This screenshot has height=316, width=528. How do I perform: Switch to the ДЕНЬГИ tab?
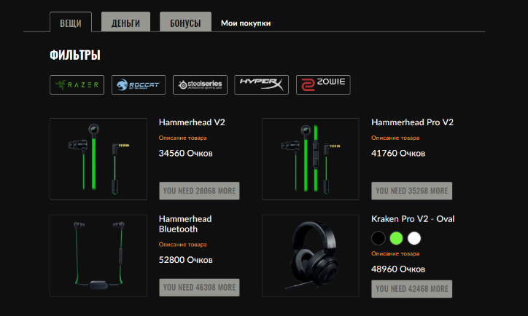coord(125,23)
